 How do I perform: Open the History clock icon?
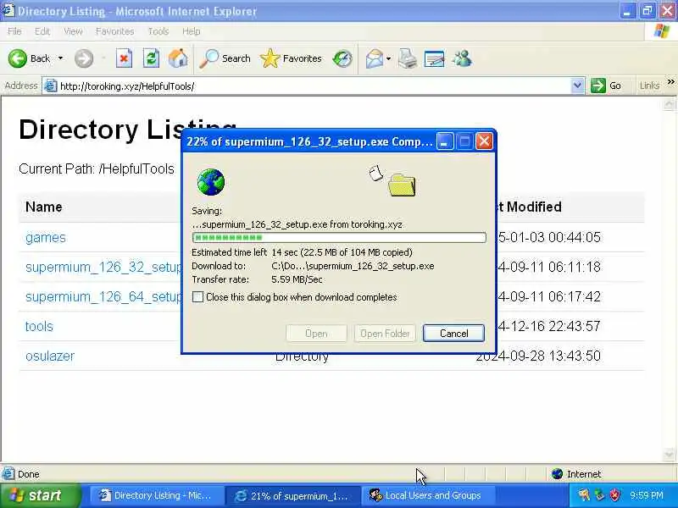click(342, 58)
